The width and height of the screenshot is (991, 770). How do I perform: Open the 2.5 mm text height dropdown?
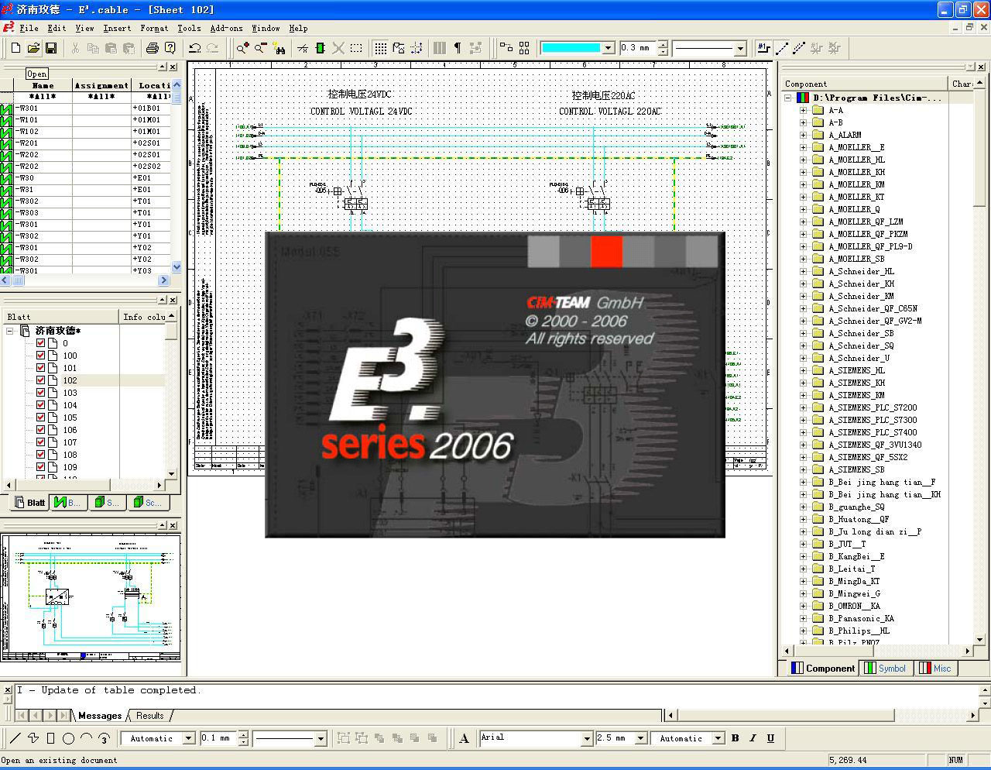[640, 739]
